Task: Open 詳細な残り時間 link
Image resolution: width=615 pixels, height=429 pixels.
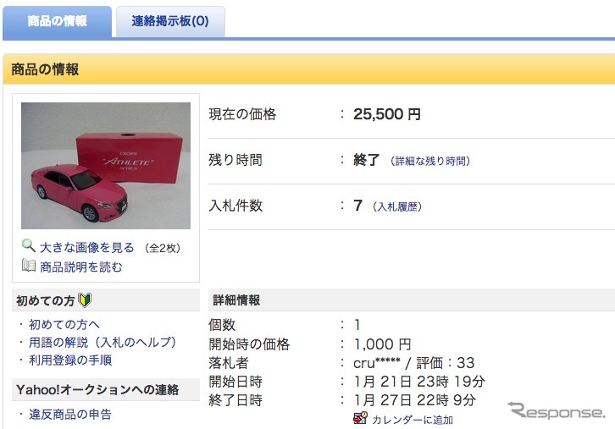Action: (x=430, y=161)
